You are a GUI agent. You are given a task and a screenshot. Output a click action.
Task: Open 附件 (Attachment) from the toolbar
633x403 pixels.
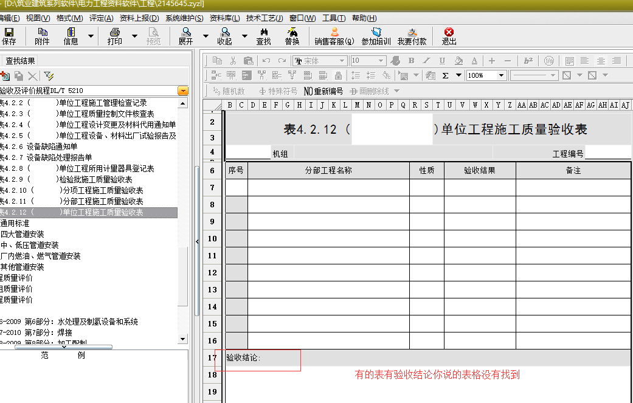pos(42,36)
